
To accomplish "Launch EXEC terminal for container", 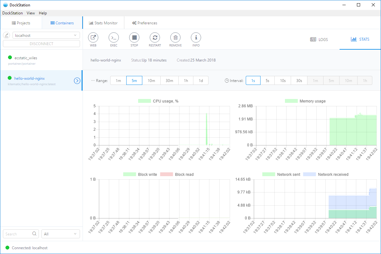I will pyautogui.click(x=114, y=38).
